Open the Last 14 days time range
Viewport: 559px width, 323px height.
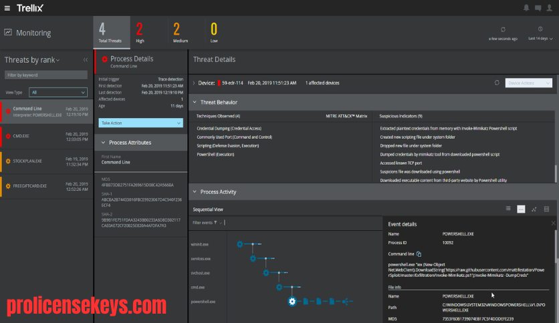(x=540, y=38)
